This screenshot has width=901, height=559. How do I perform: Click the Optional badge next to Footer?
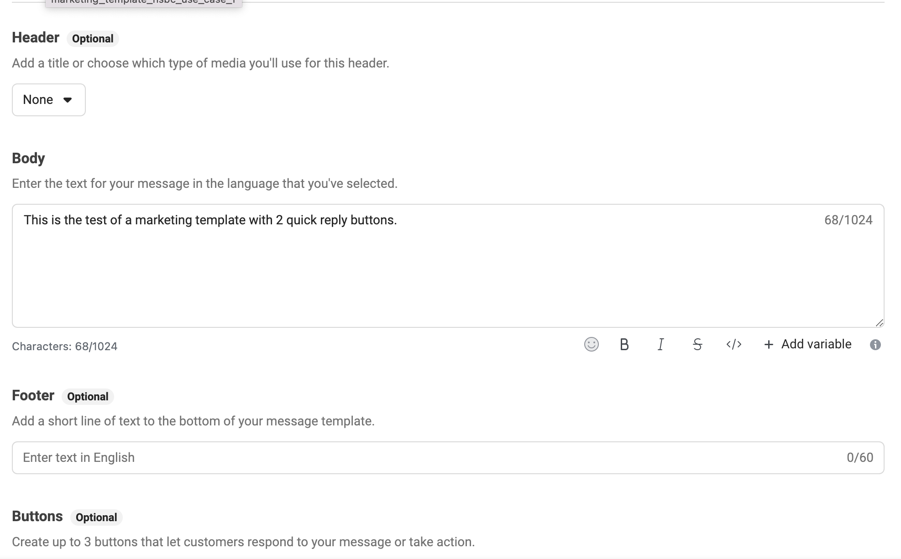(x=88, y=397)
